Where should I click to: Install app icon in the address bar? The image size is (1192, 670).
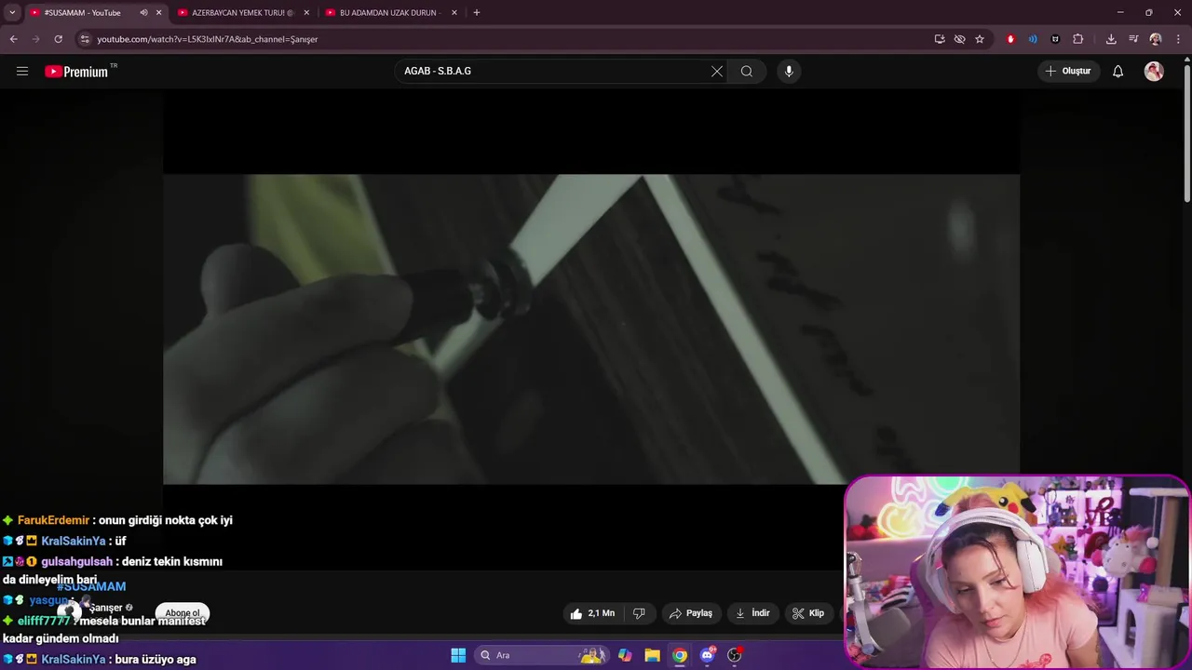(x=940, y=39)
